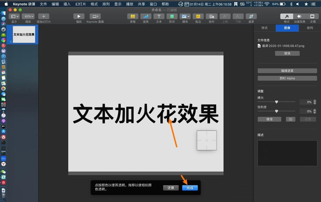The image size is (321, 202).
Task: Select the 形状 shapes icon
Action: tap(172, 16)
